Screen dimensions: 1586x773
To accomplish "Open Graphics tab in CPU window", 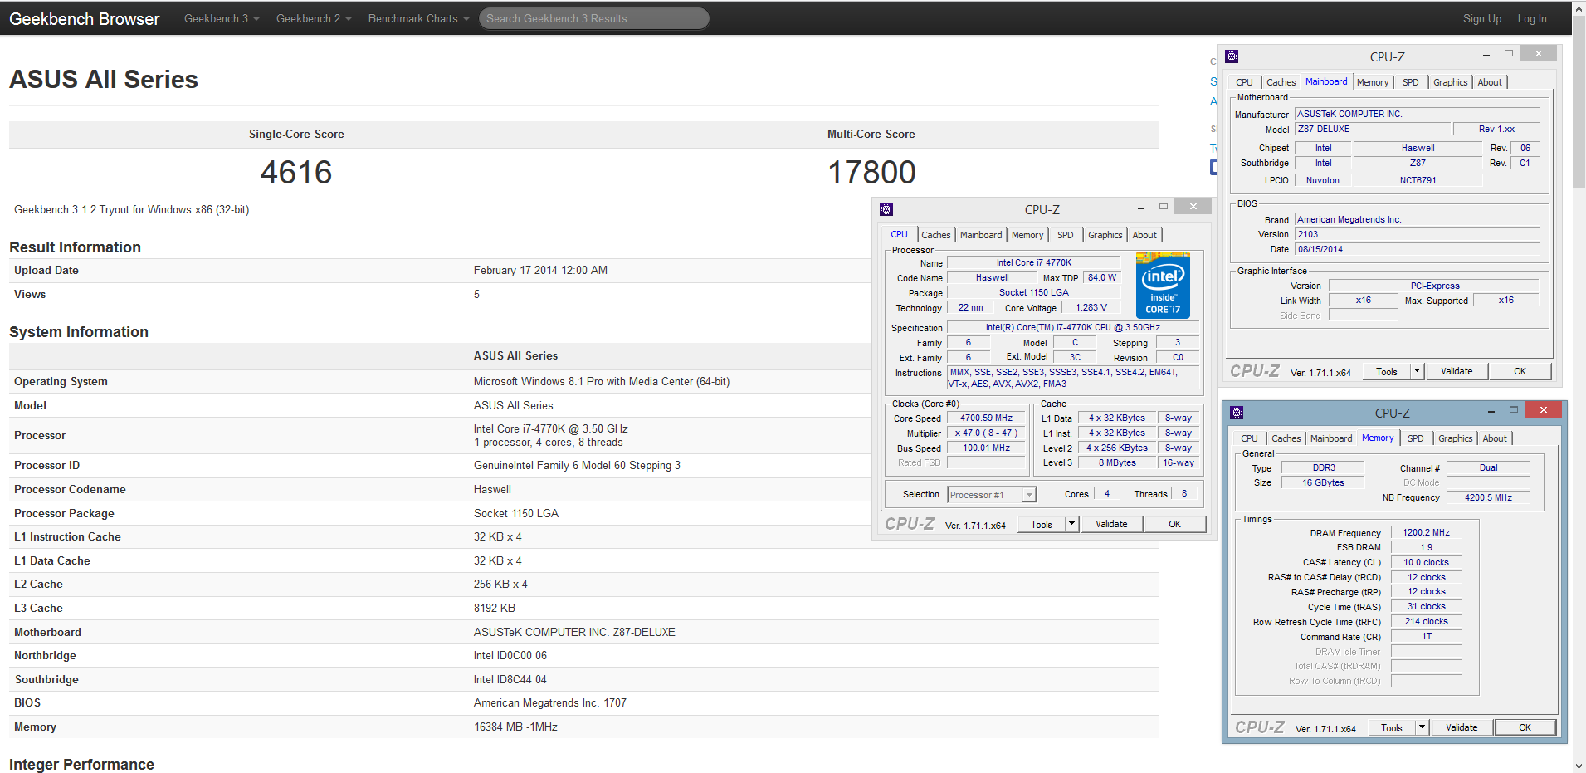I will pos(1105,235).
